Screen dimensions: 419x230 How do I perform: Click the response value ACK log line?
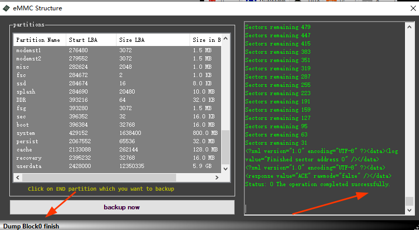coord(318,176)
